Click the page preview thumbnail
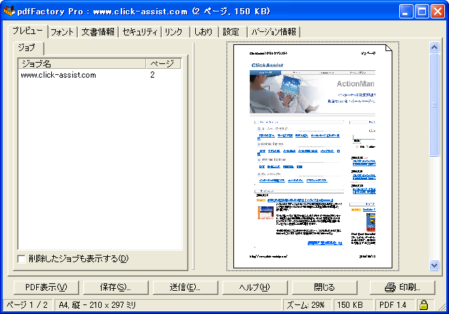The width and height of the screenshot is (449, 314). click(x=313, y=156)
